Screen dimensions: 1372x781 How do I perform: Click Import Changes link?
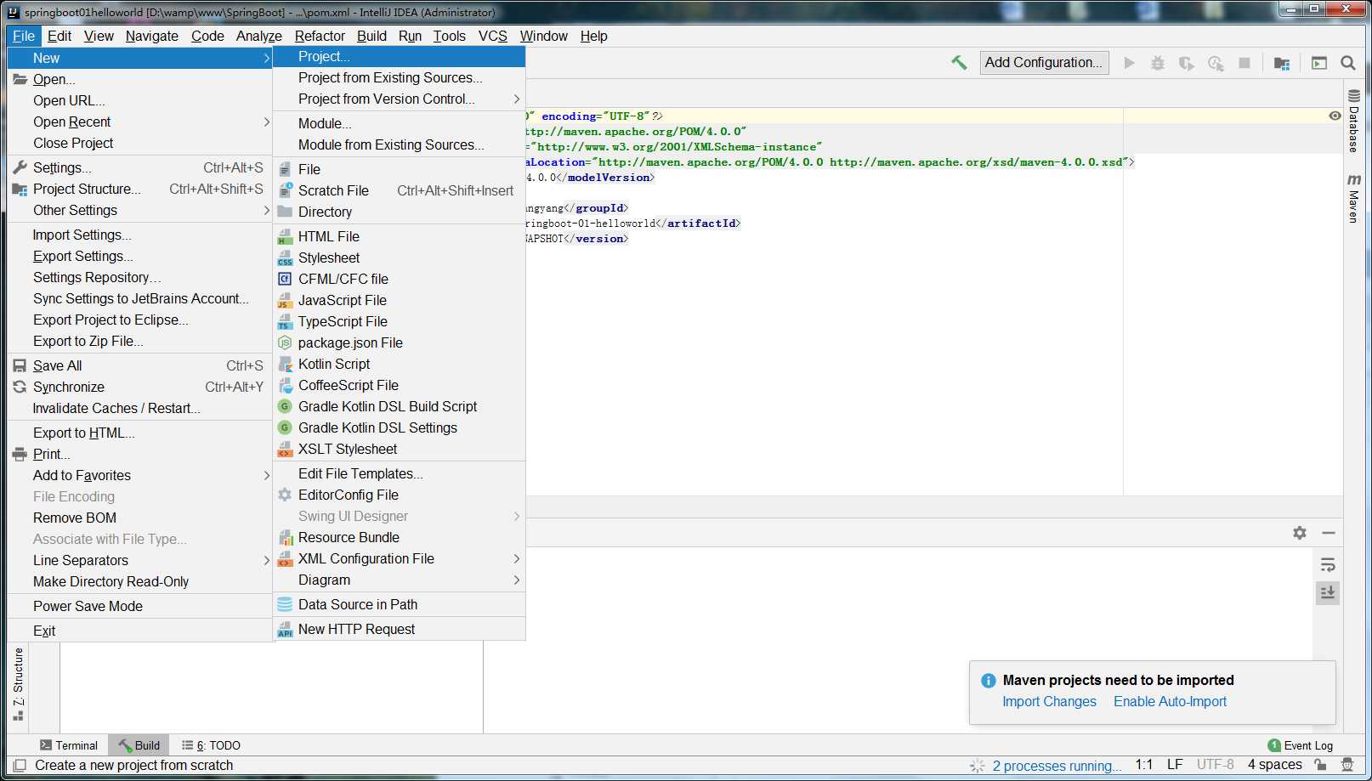(x=1049, y=701)
